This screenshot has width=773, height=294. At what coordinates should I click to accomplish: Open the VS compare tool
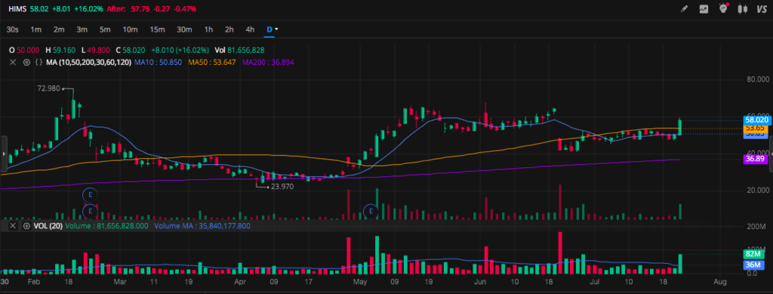[x=761, y=9]
